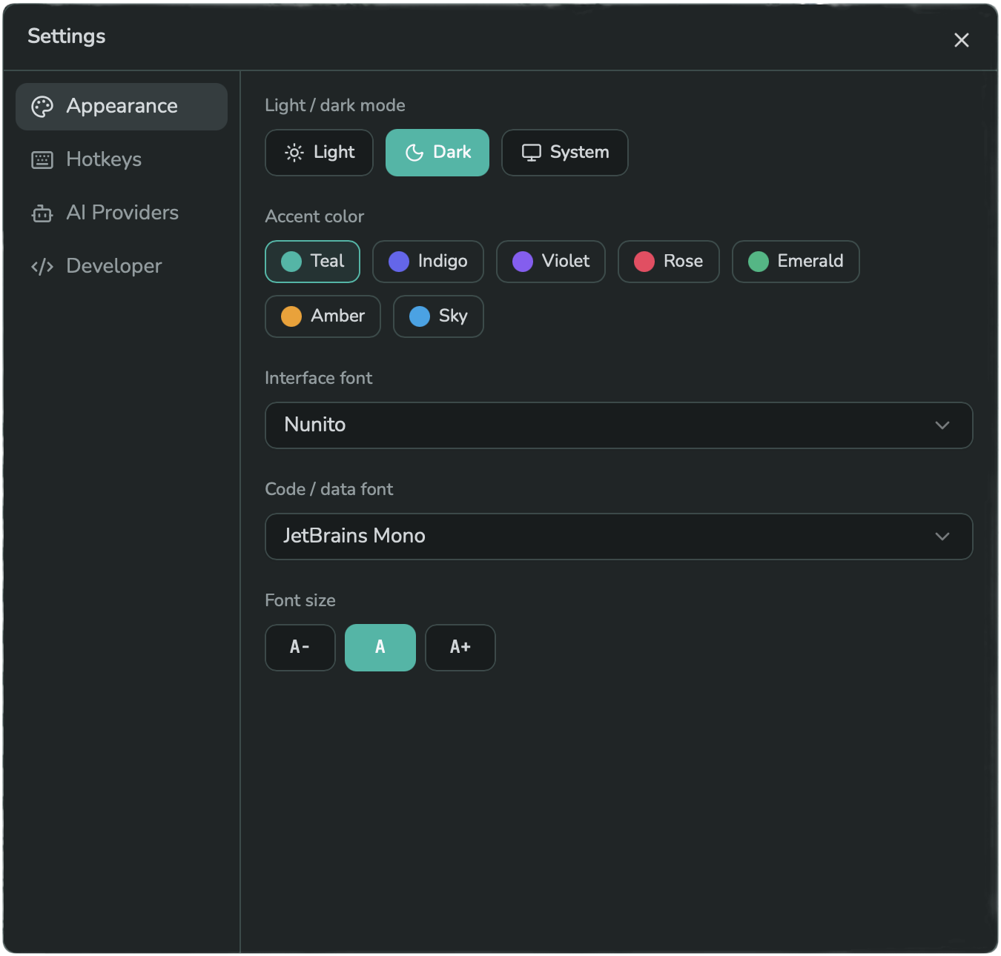Open the Developer settings tab

pos(122,267)
